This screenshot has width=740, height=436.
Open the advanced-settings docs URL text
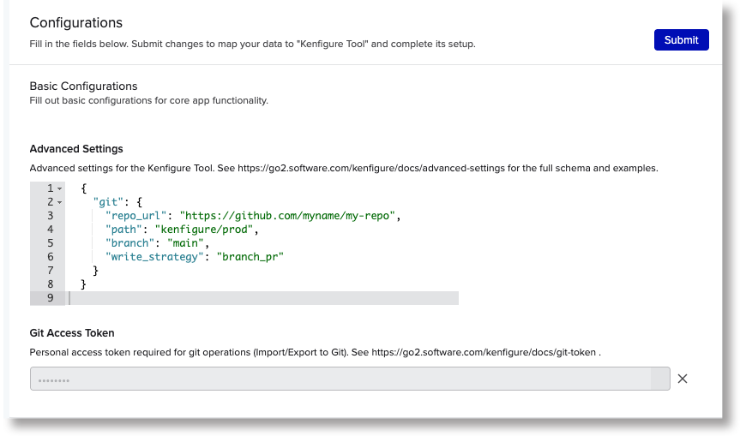[x=371, y=168]
